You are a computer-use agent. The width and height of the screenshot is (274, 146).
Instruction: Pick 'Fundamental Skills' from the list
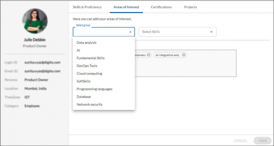[x=104, y=58]
